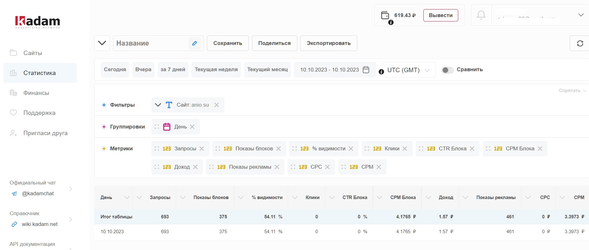589x250 pixels.
Task: Remove the Показы блоков metric
Action: (x=279, y=148)
